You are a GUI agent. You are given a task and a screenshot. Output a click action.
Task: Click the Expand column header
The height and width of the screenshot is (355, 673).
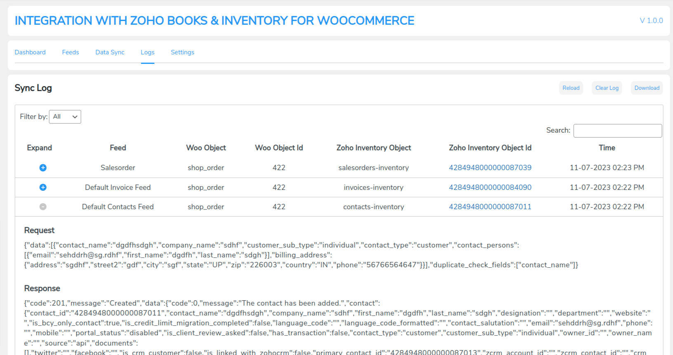[x=40, y=148]
